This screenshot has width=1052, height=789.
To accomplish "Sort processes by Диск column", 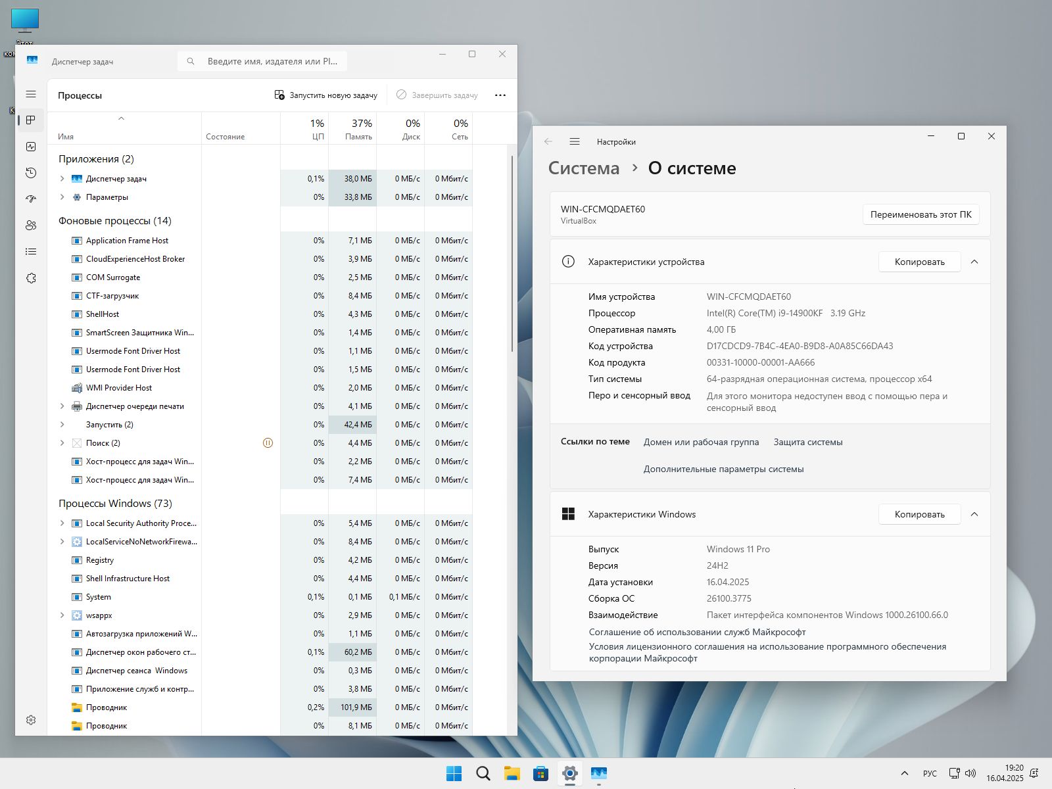I will [400, 129].
